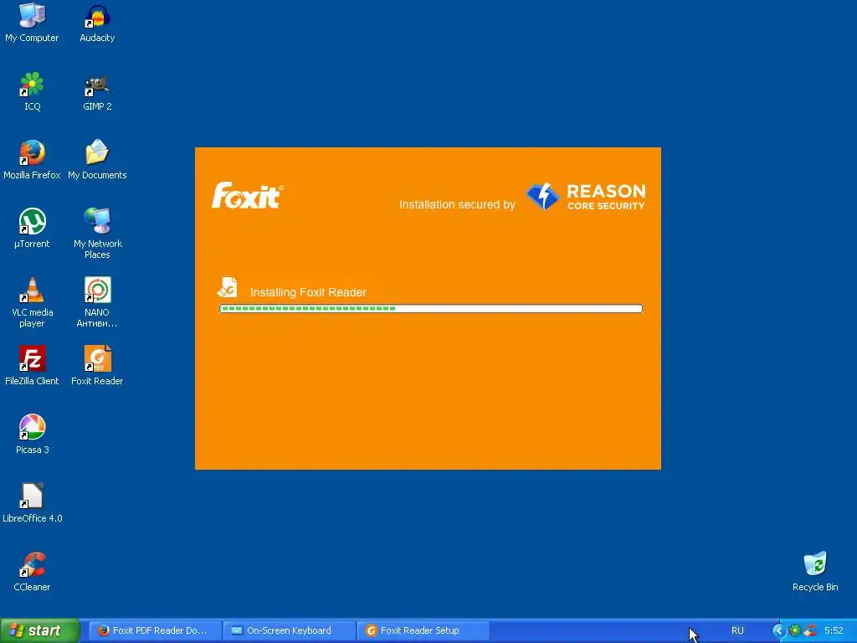857x643 pixels.
Task: Click the CCleaner system tray icon
Action: 810,630
